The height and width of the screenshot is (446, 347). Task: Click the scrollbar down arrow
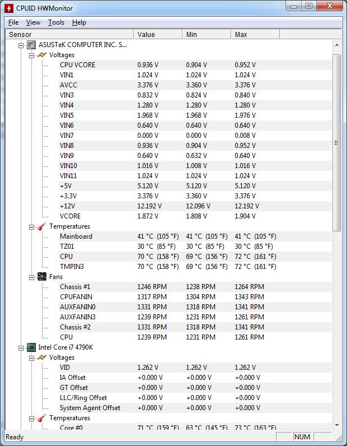tap(337, 425)
